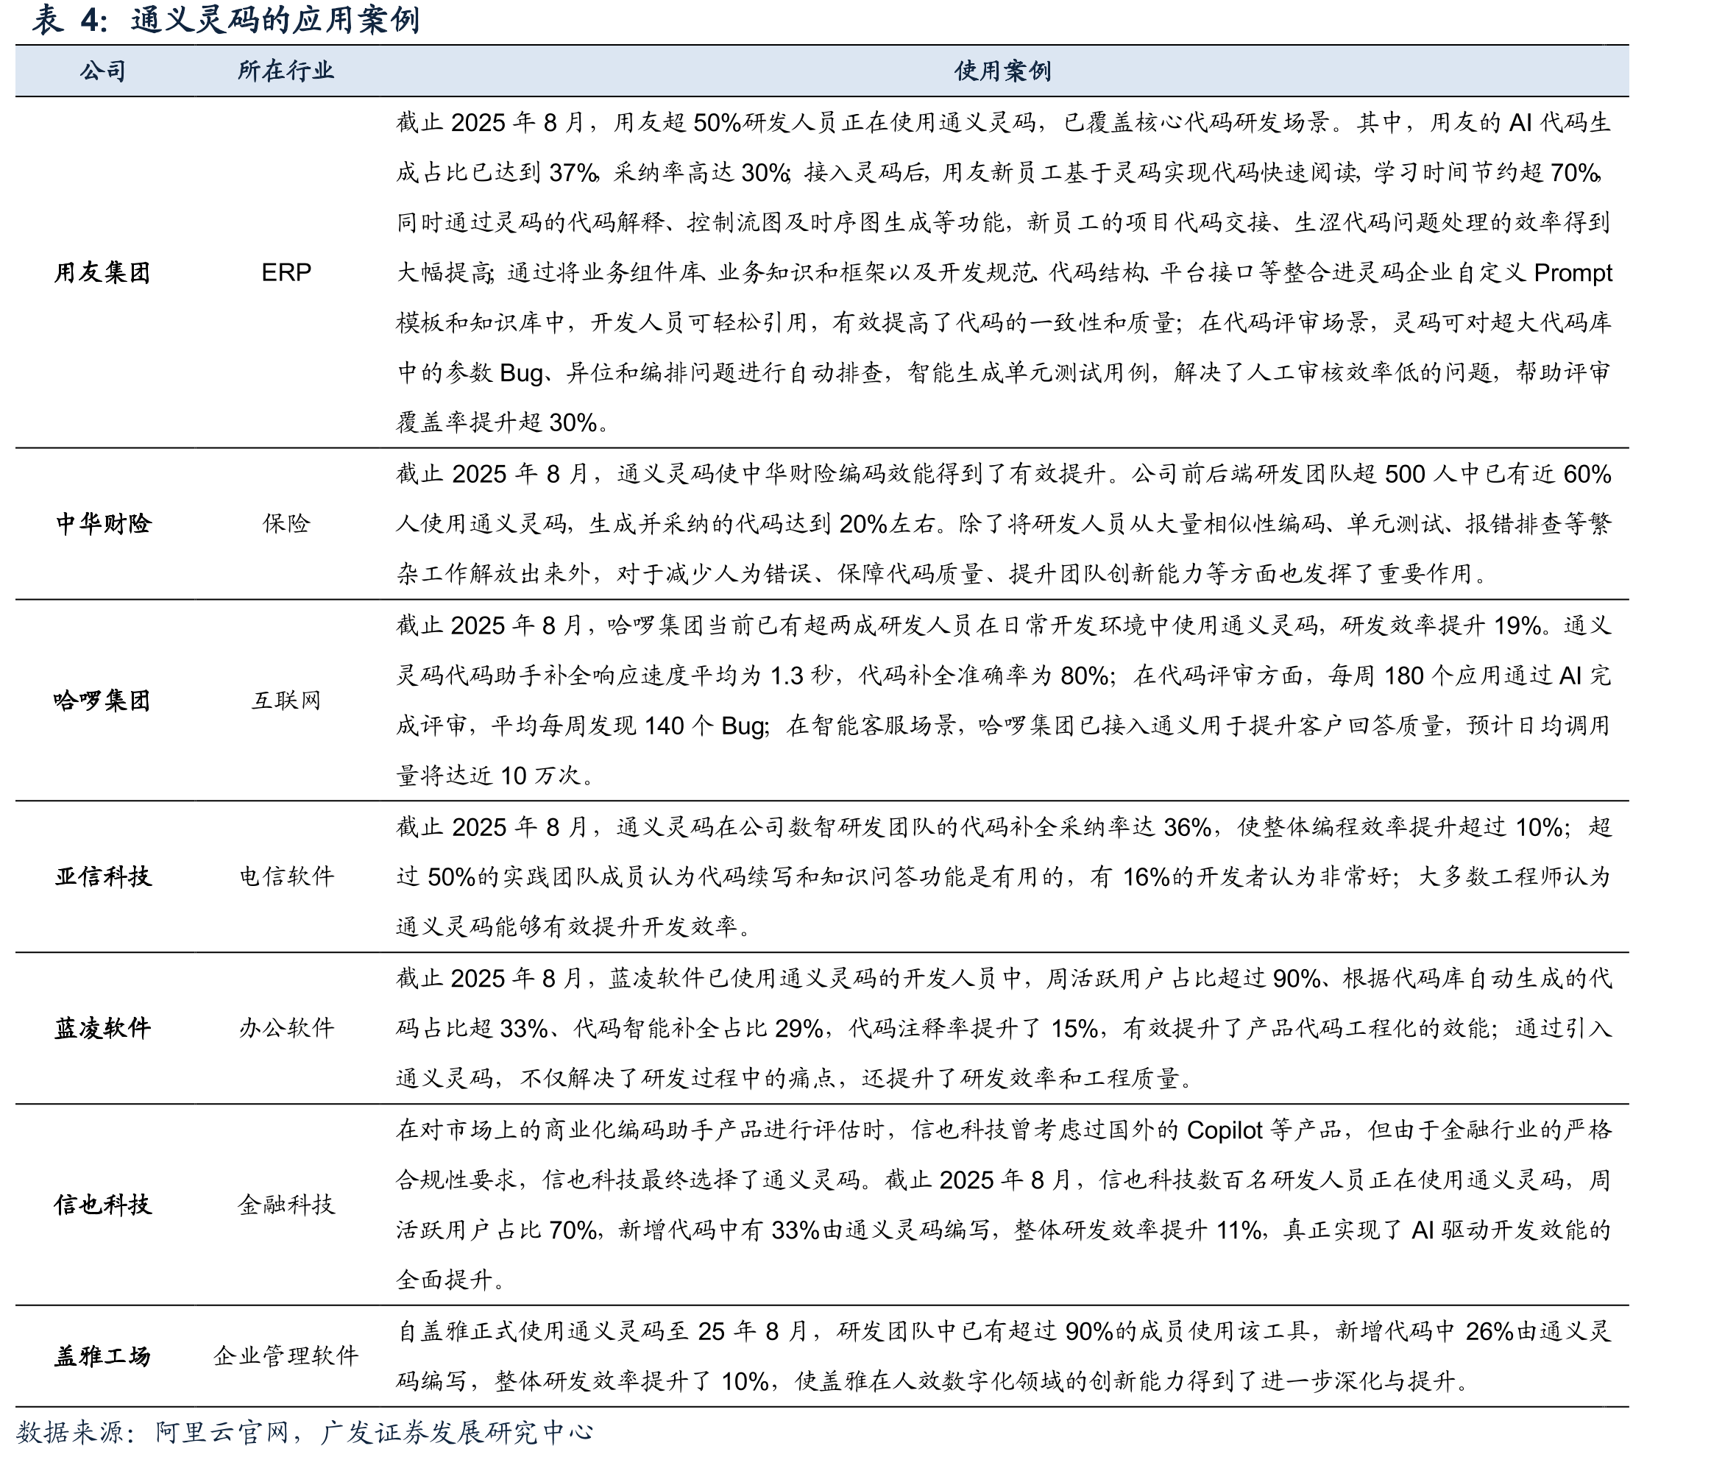Click the line starting 同时通过灵码的代码解释

pyautogui.click(x=1003, y=223)
